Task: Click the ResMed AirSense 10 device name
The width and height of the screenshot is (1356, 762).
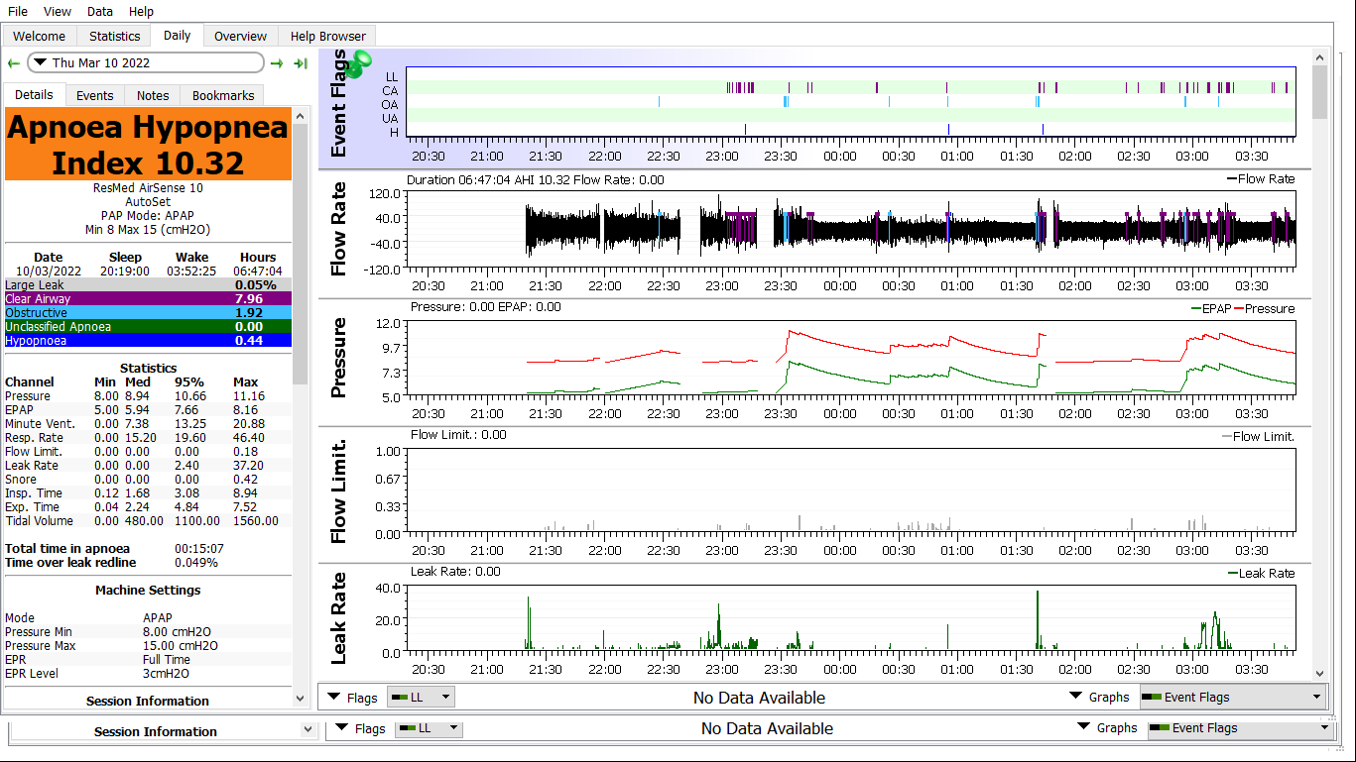Action: [x=148, y=188]
